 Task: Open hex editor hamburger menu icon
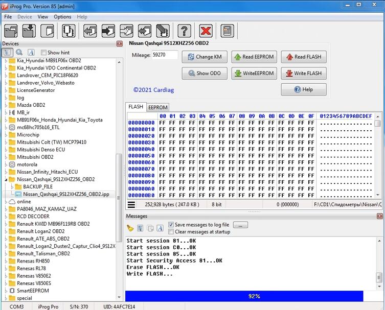[x=131, y=204]
